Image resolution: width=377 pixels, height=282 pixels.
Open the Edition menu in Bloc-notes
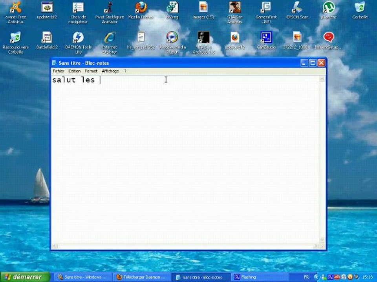pos(74,71)
